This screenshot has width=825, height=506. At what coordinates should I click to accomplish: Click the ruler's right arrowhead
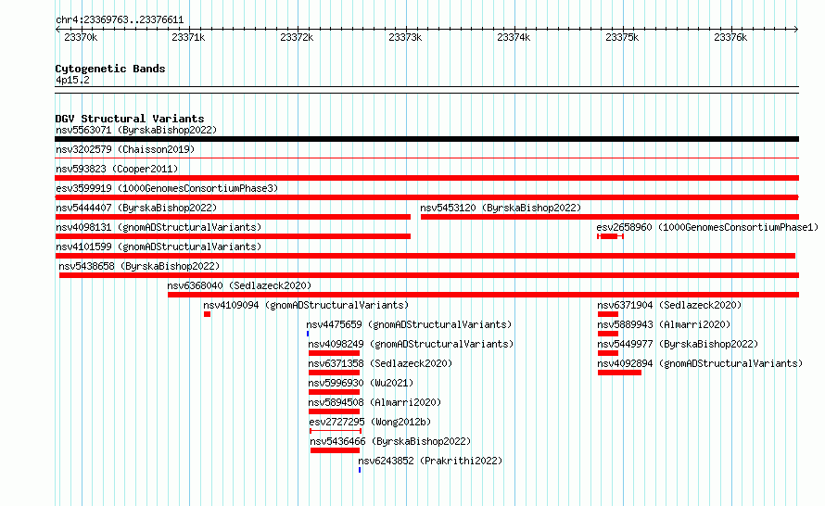796,29
